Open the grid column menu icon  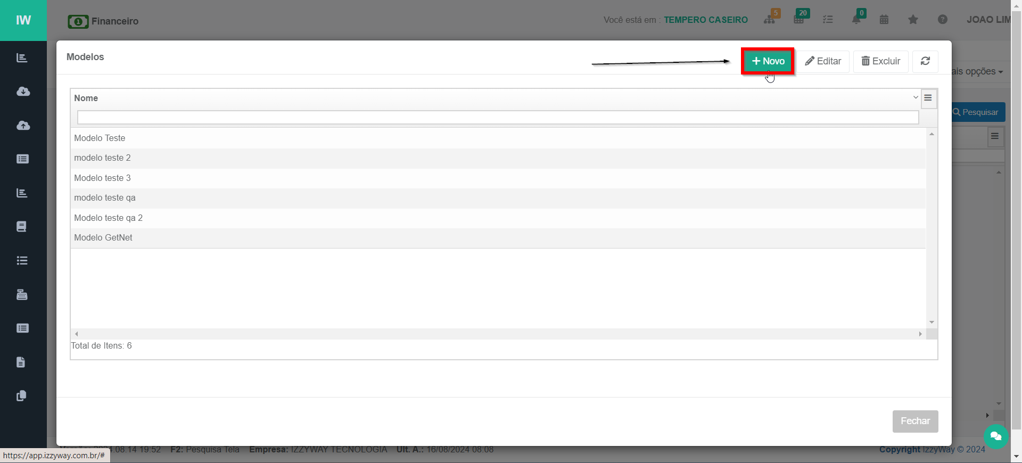tap(928, 98)
